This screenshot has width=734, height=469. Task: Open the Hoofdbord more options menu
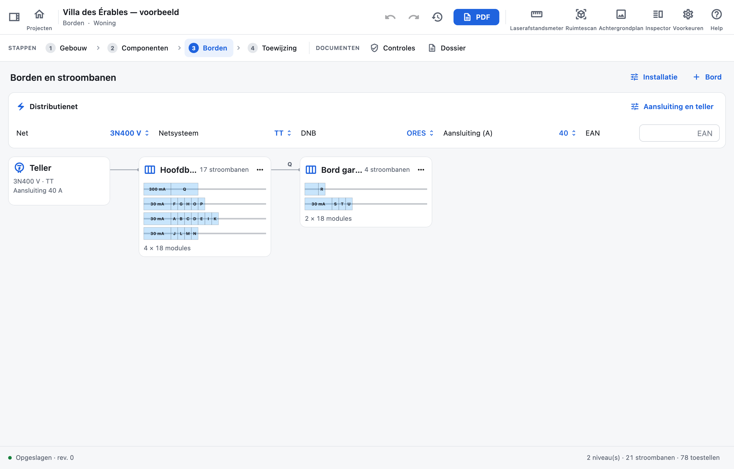260,170
